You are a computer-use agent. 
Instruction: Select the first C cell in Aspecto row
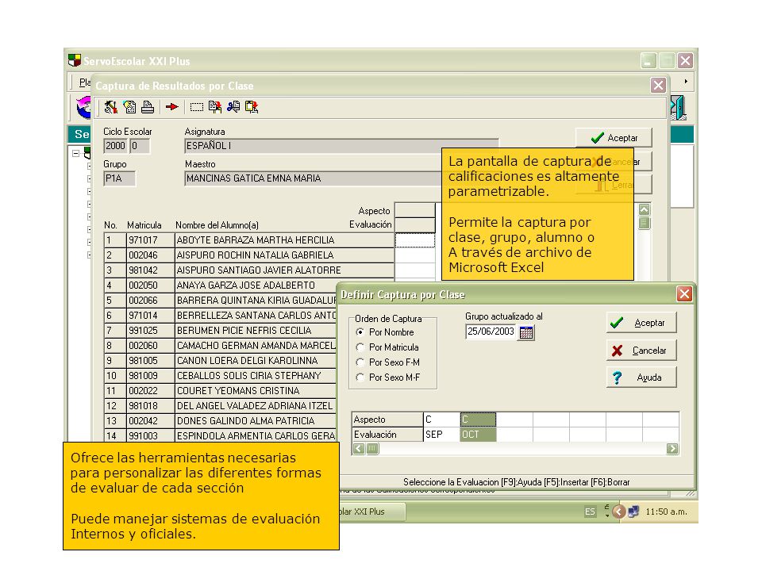tap(442, 419)
